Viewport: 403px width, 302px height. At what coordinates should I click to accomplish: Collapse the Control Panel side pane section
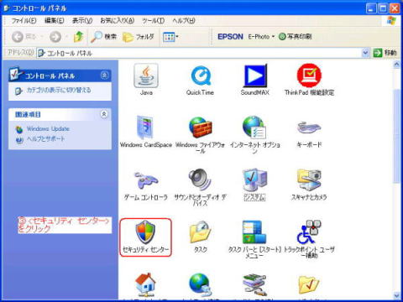pyautogui.click(x=104, y=75)
